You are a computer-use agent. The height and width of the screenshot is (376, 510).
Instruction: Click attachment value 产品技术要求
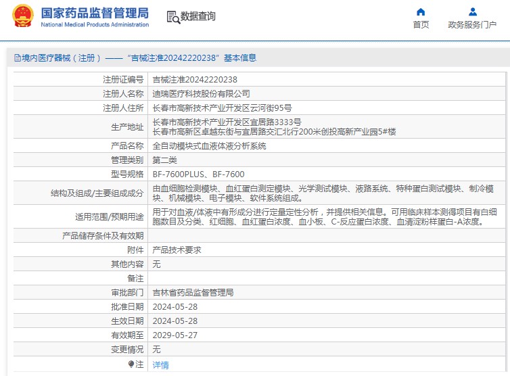click(177, 250)
